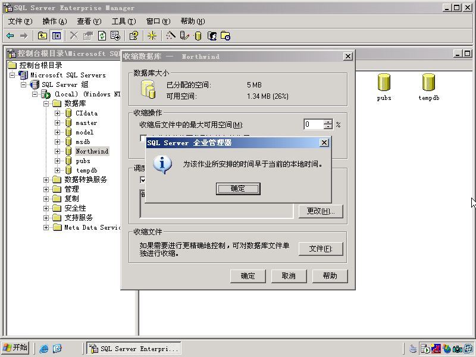This screenshot has height=357, width=476.
Task: Click the New Job toolbar icon
Action: click(226, 36)
